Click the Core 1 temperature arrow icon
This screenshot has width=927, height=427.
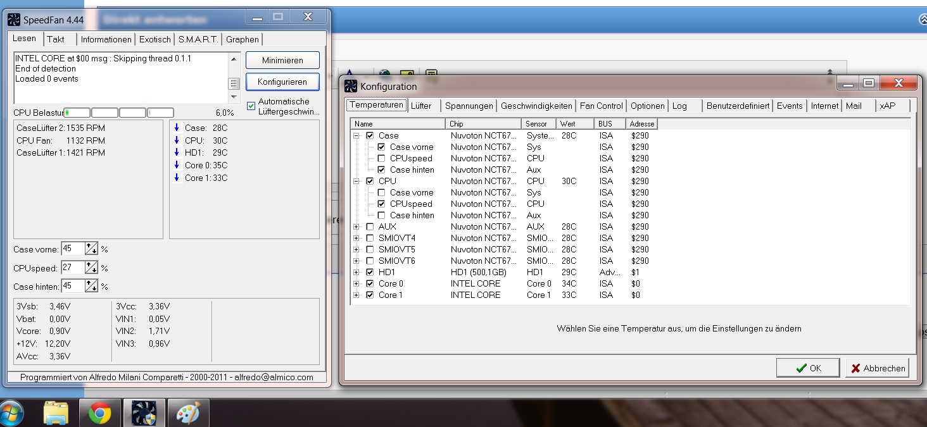pyautogui.click(x=177, y=178)
